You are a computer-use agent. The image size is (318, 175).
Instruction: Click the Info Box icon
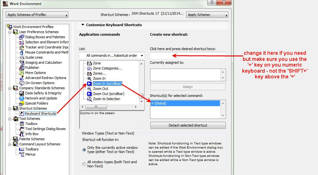21,134
